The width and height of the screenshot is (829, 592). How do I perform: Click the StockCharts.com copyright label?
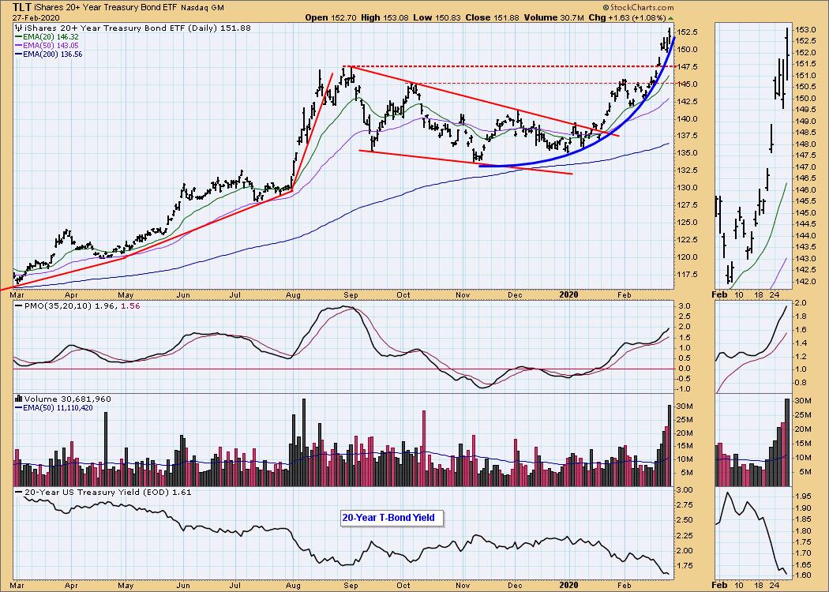[639, 7]
